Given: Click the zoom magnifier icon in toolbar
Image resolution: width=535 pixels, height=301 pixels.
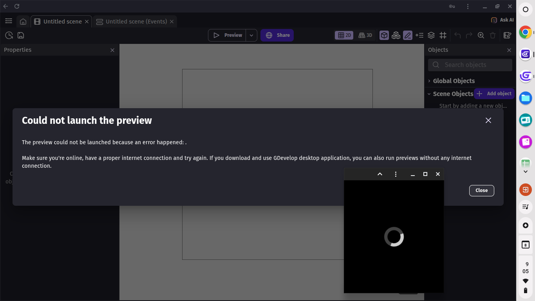Looking at the screenshot, I should pos(481,35).
